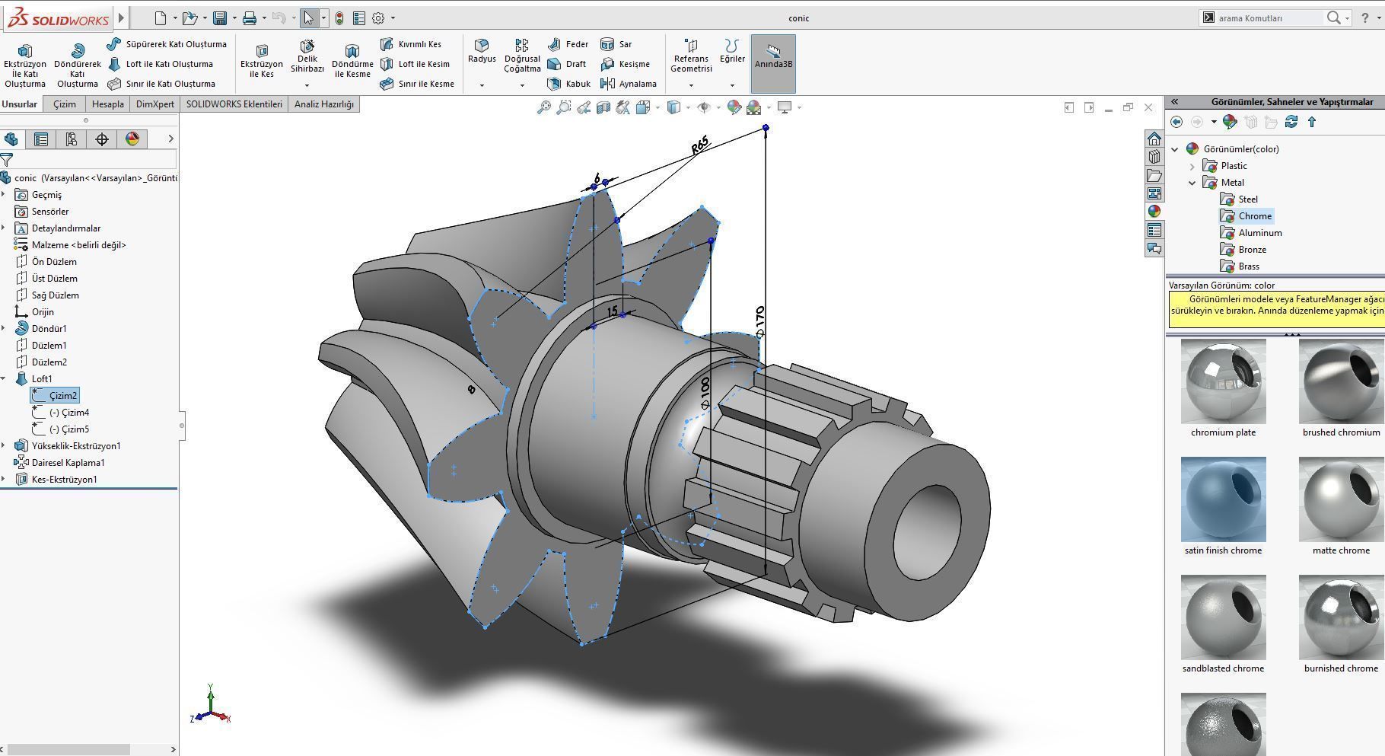
Task: Open the Eğriler curves tool
Action: click(732, 51)
